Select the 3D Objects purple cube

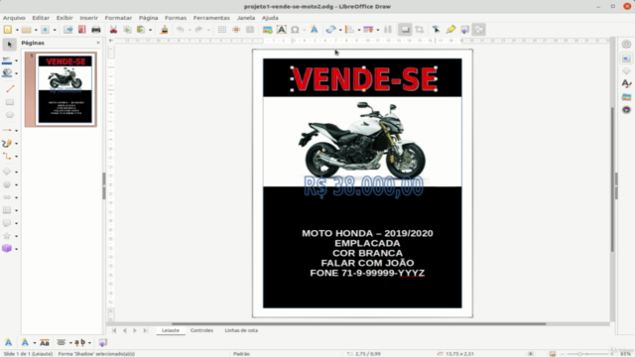coord(7,249)
